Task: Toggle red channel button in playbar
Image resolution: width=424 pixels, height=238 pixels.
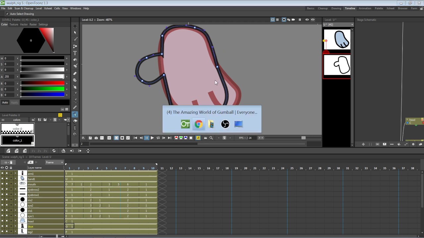Action: [x=176, y=138]
